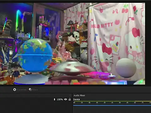Select the source row left of the battery icon
This screenshot has height=113, width=151.
pos(26,100)
